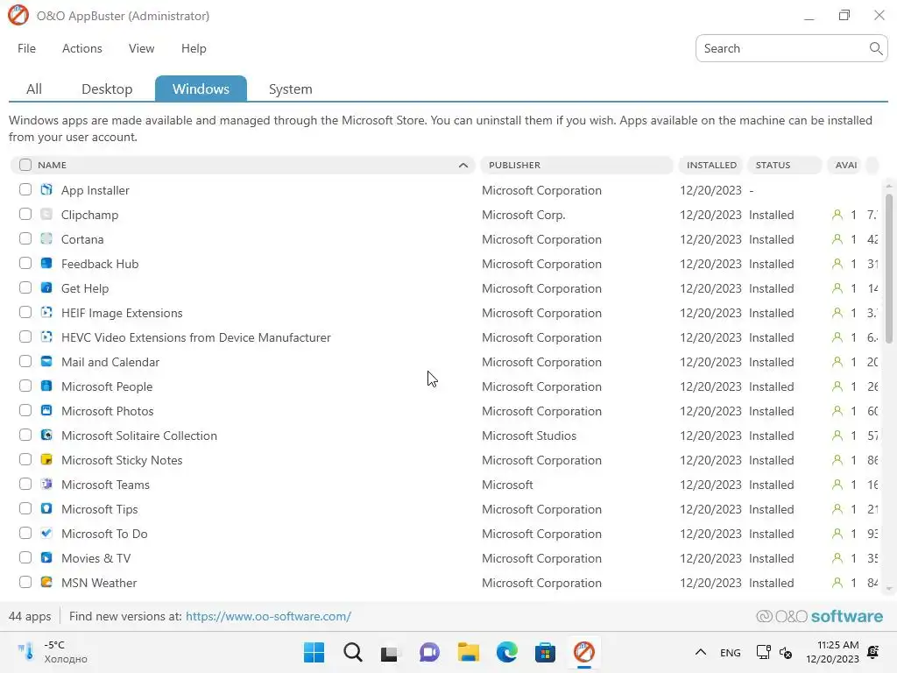Click the Microsoft To Do icon

pyautogui.click(x=46, y=534)
